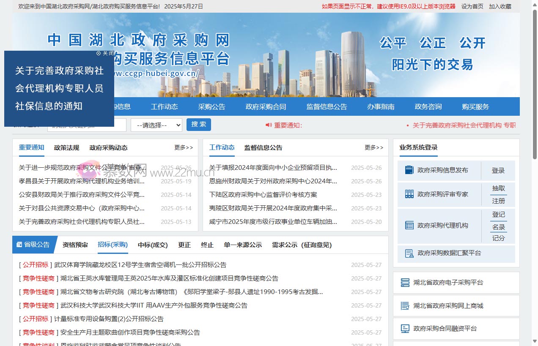
Task: Click the speaker icon beside 重要通知
Action: click(x=267, y=125)
